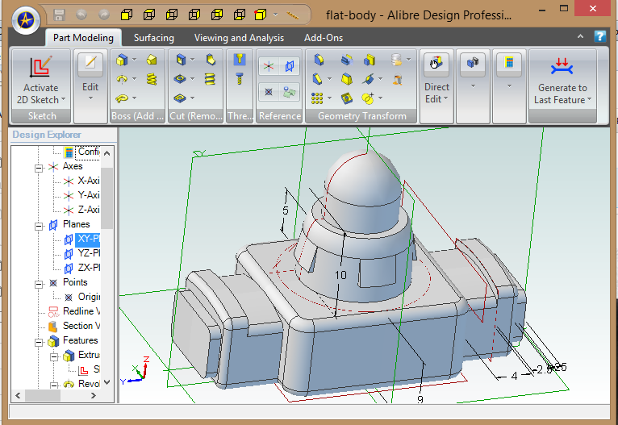The height and width of the screenshot is (425, 618).
Task: Insert a reference Point
Action: pos(269,92)
